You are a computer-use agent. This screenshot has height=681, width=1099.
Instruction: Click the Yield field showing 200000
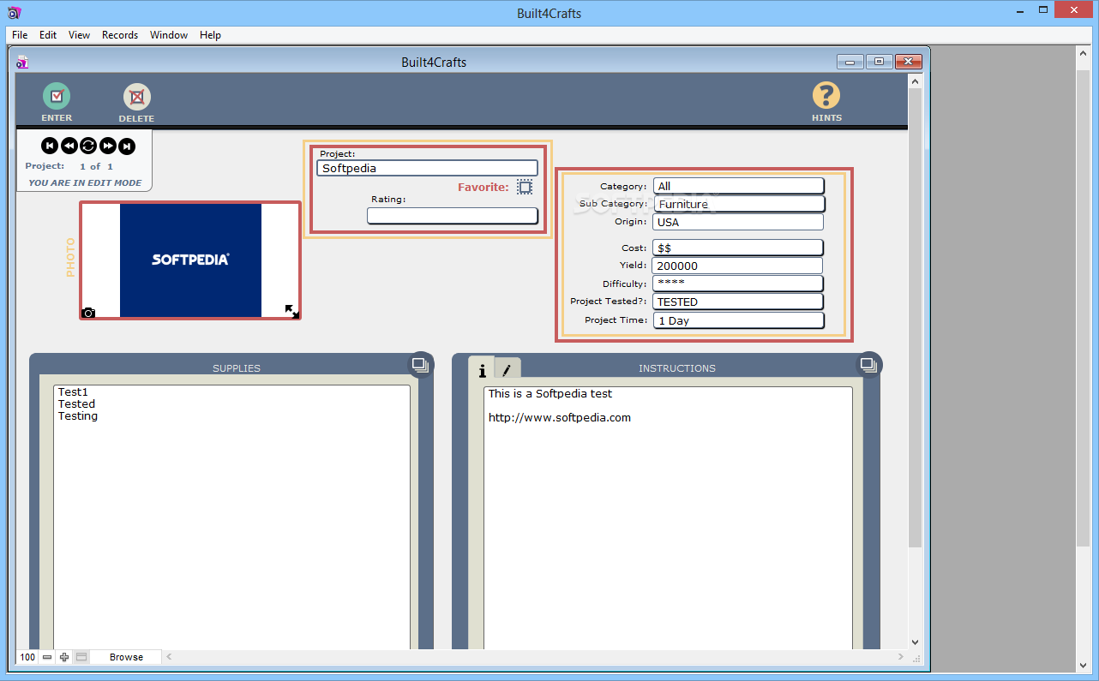pyautogui.click(x=738, y=266)
